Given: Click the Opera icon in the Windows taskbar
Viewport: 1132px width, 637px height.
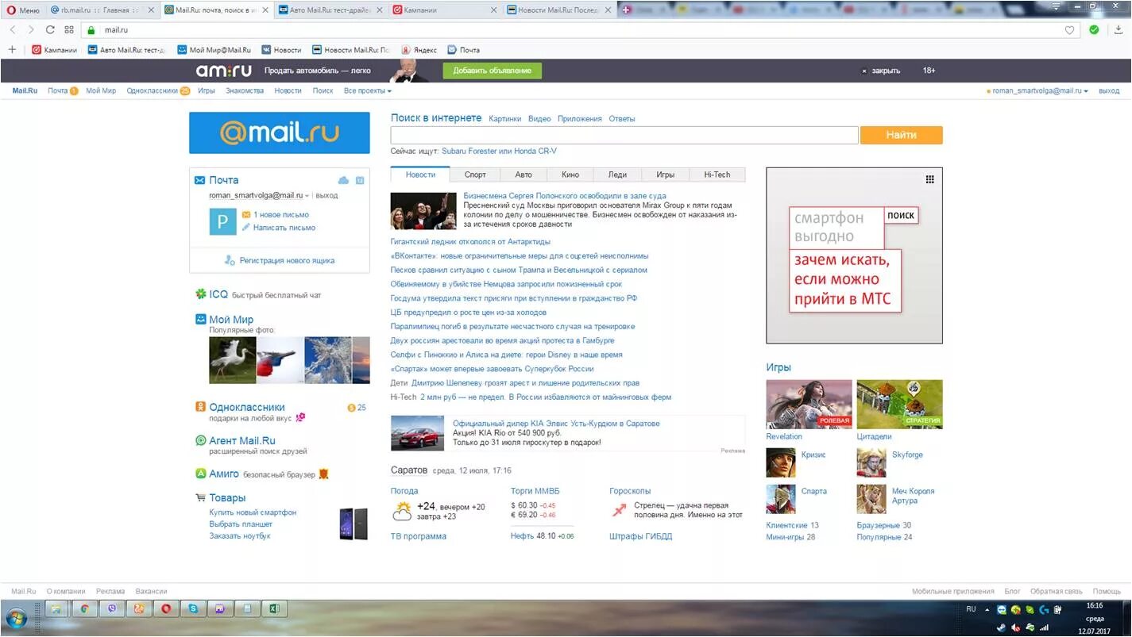Looking at the screenshot, I should coord(166,609).
